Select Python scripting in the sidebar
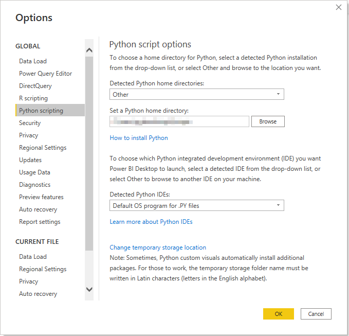 (50, 110)
